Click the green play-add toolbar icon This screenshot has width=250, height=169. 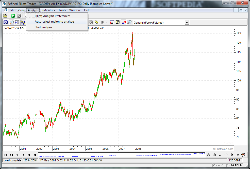(x=13, y=16)
